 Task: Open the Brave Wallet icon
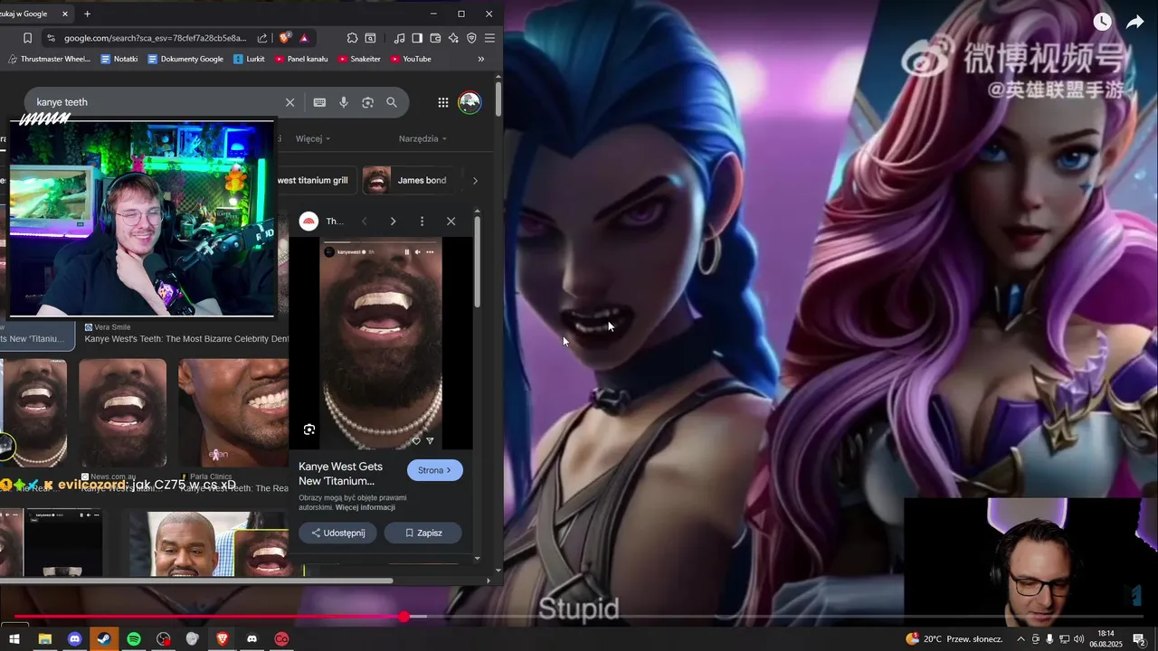coord(435,38)
